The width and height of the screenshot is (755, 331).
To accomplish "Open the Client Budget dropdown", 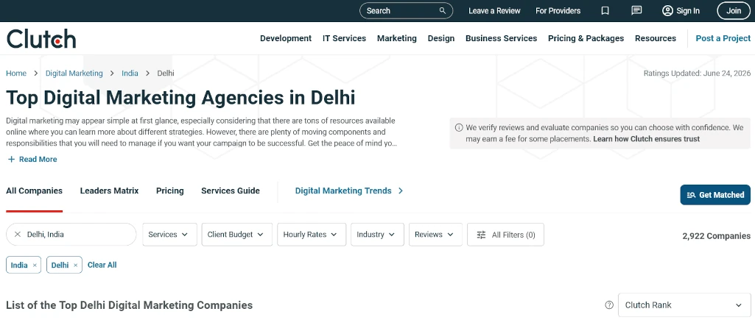I will coord(237,235).
